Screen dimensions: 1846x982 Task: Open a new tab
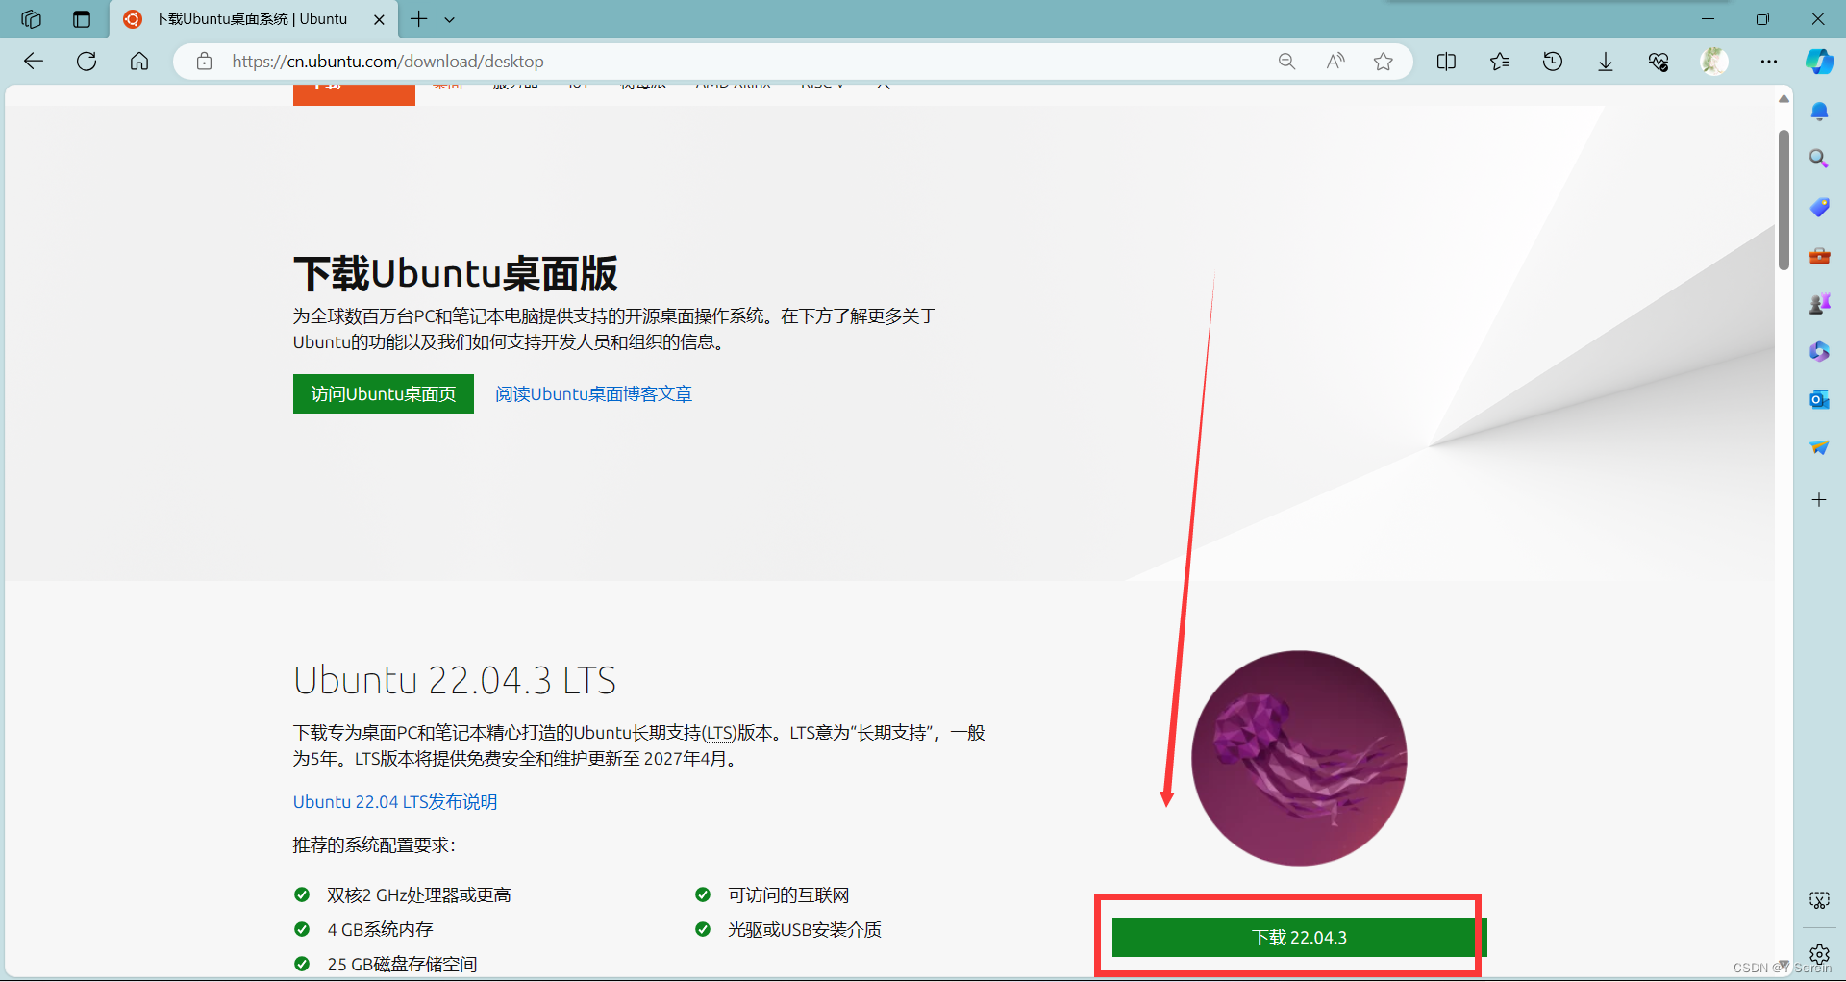pyautogui.click(x=419, y=19)
